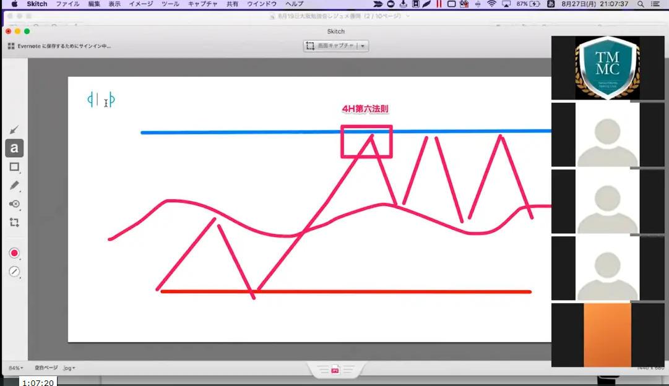Click the Evernote elephant sign-in icon
Screen dimensions: 669x386
(11, 46)
